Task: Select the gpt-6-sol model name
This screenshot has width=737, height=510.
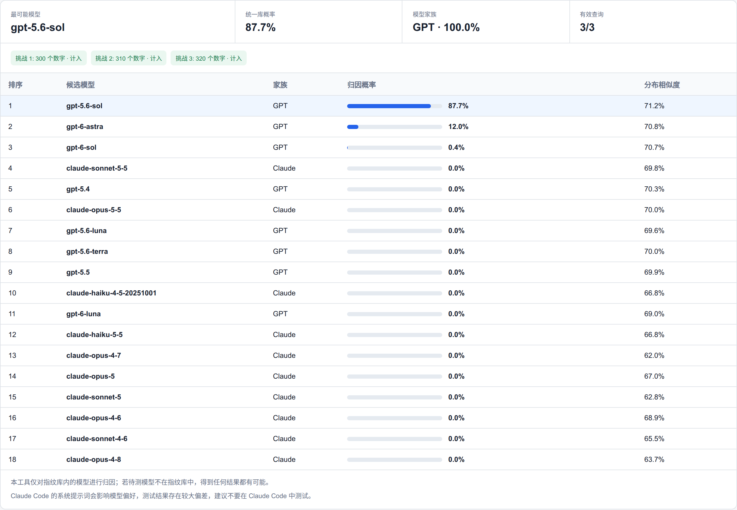Action: pyautogui.click(x=81, y=147)
